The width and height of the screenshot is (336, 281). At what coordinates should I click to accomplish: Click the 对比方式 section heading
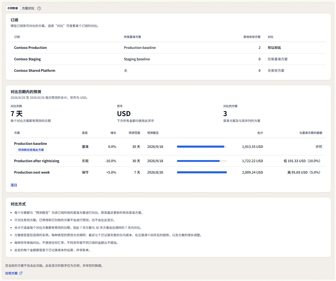pyautogui.click(x=18, y=204)
